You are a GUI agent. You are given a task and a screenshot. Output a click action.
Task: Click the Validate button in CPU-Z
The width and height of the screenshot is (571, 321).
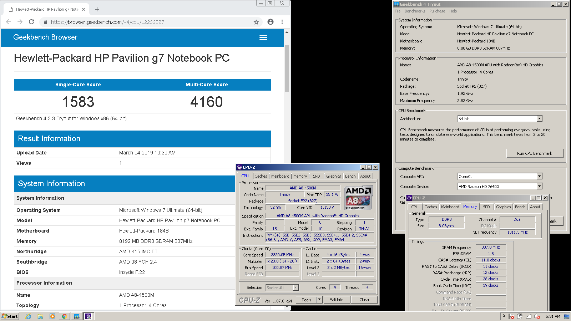[337, 300]
